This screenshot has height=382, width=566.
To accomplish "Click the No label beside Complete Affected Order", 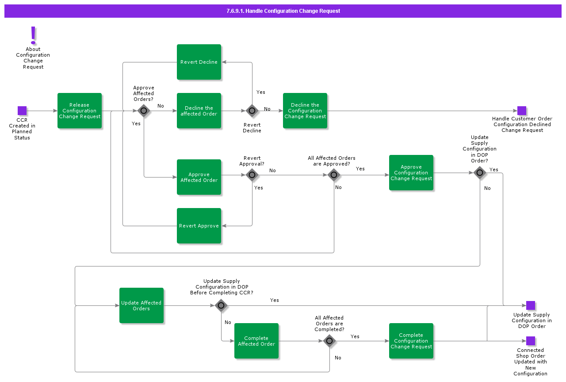I will tap(228, 322).
